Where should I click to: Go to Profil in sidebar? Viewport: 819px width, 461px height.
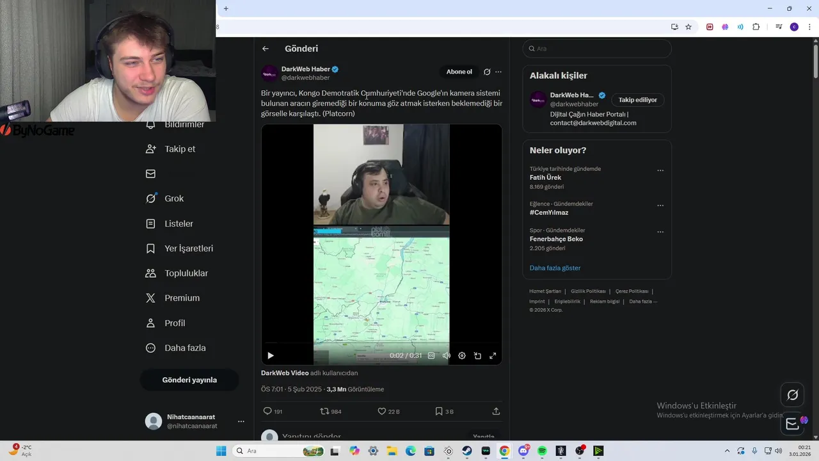(166, 323)
